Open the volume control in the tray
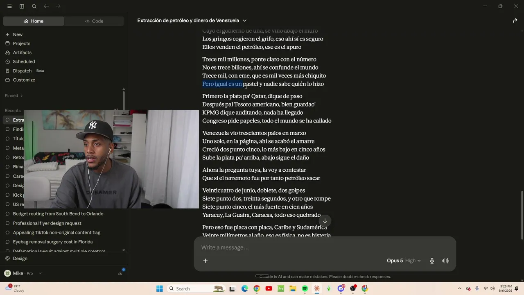This screenshot has height=295, width=524. 492,288
